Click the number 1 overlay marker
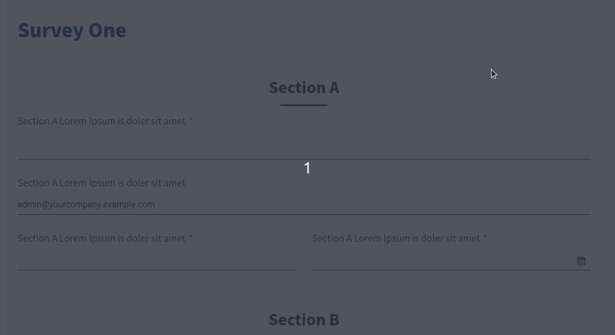Screen dimensions: 615x335 click(307, 168)
